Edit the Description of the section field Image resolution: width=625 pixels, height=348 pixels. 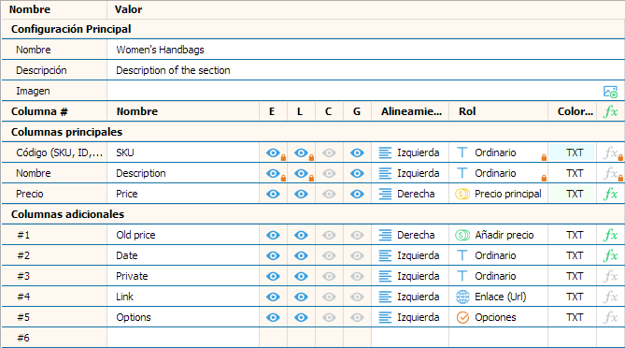365,70
